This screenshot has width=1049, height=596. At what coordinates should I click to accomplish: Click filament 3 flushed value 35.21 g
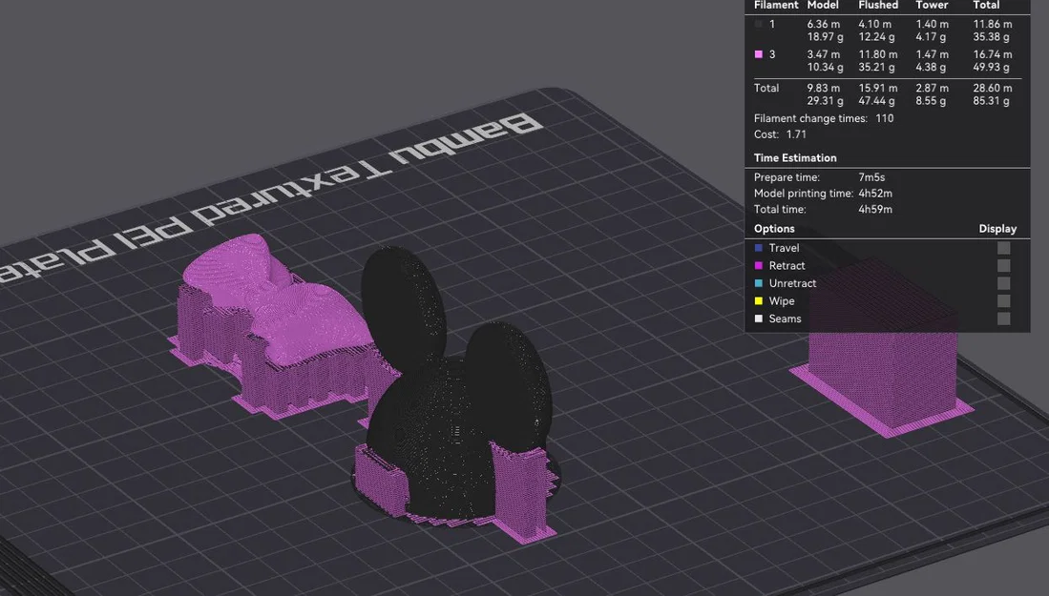pos(876,67)
